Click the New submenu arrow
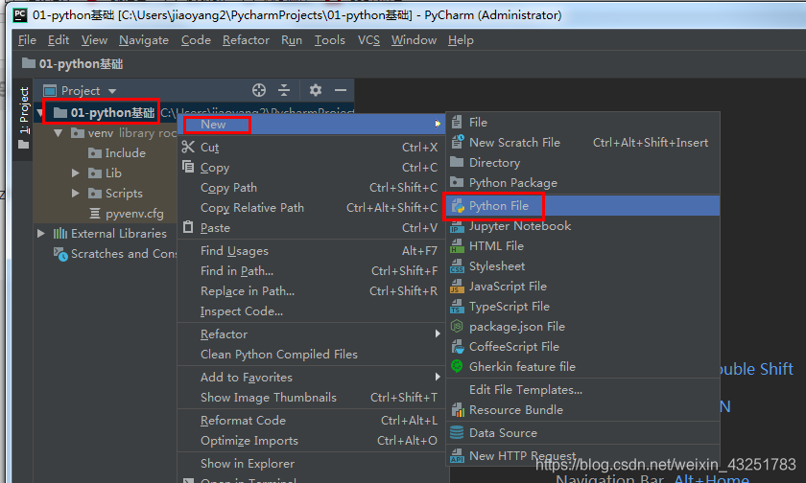Screen dimensions: 806x483 (437, 124)
